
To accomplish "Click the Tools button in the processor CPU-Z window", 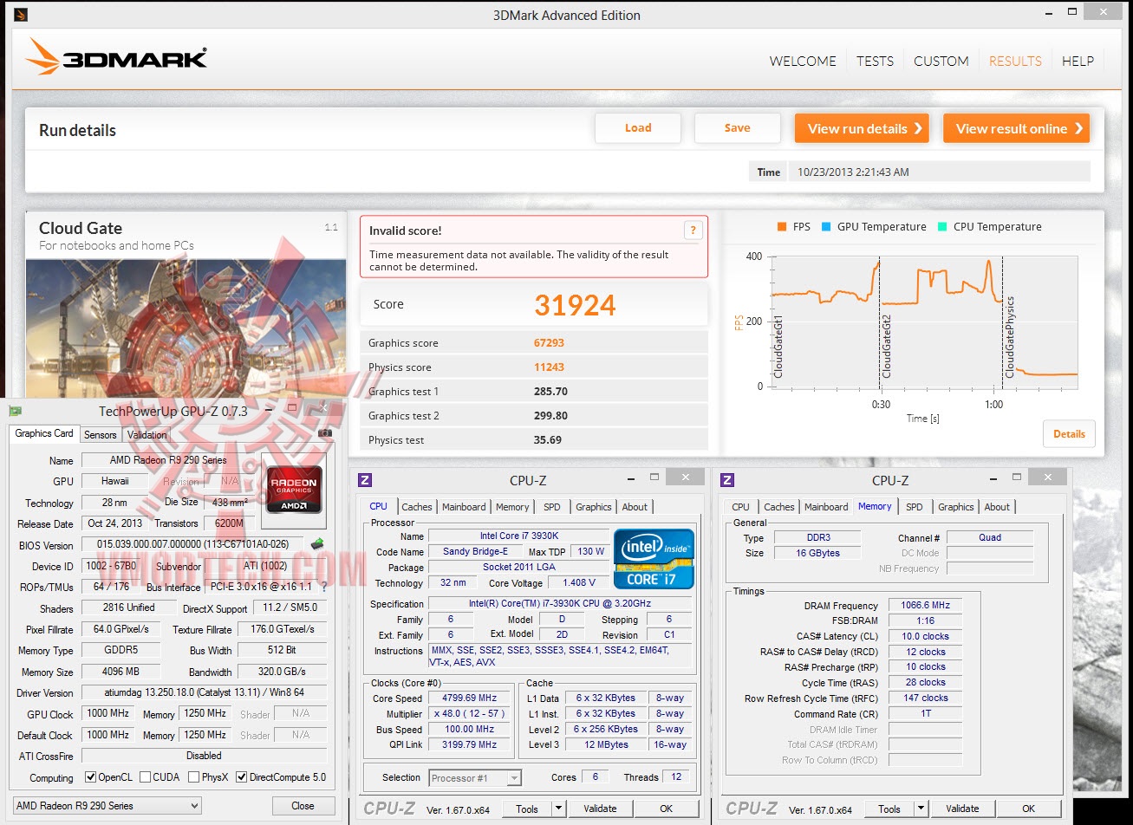I will coord(527,809).
